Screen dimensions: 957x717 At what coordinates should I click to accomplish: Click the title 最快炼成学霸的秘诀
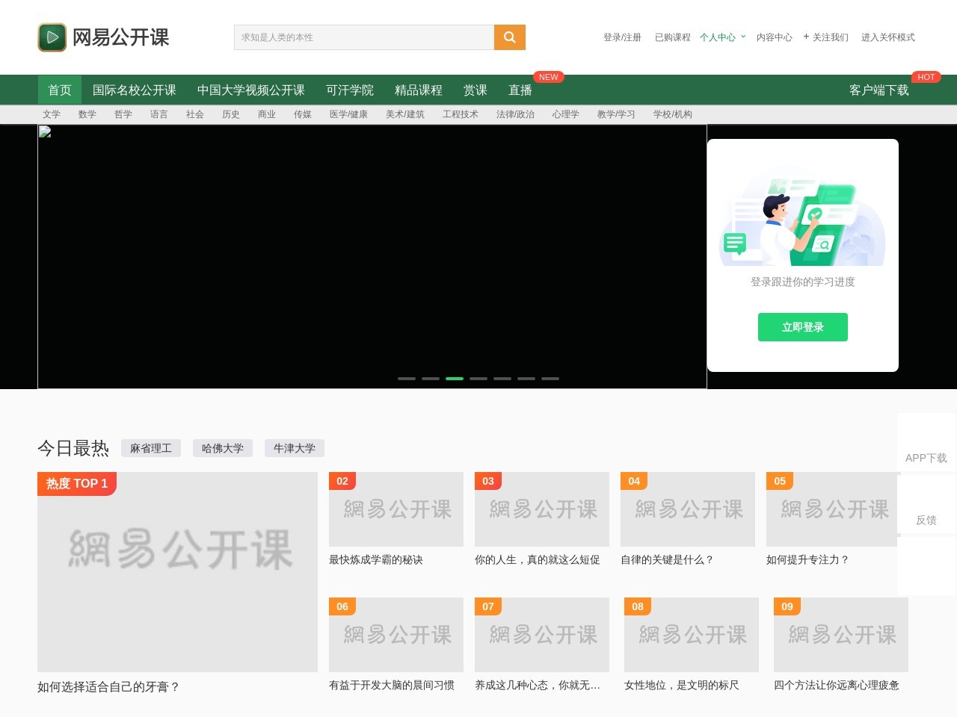point(376,559)
